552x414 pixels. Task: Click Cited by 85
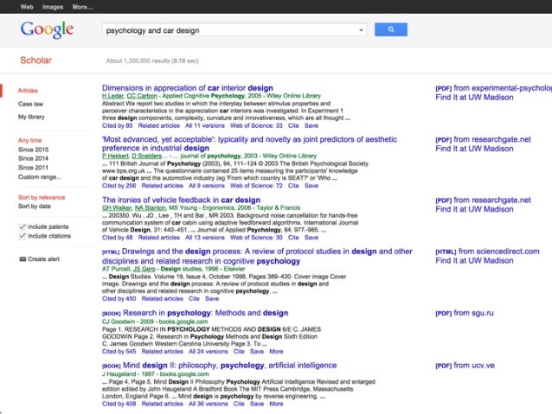pos(117,125)
